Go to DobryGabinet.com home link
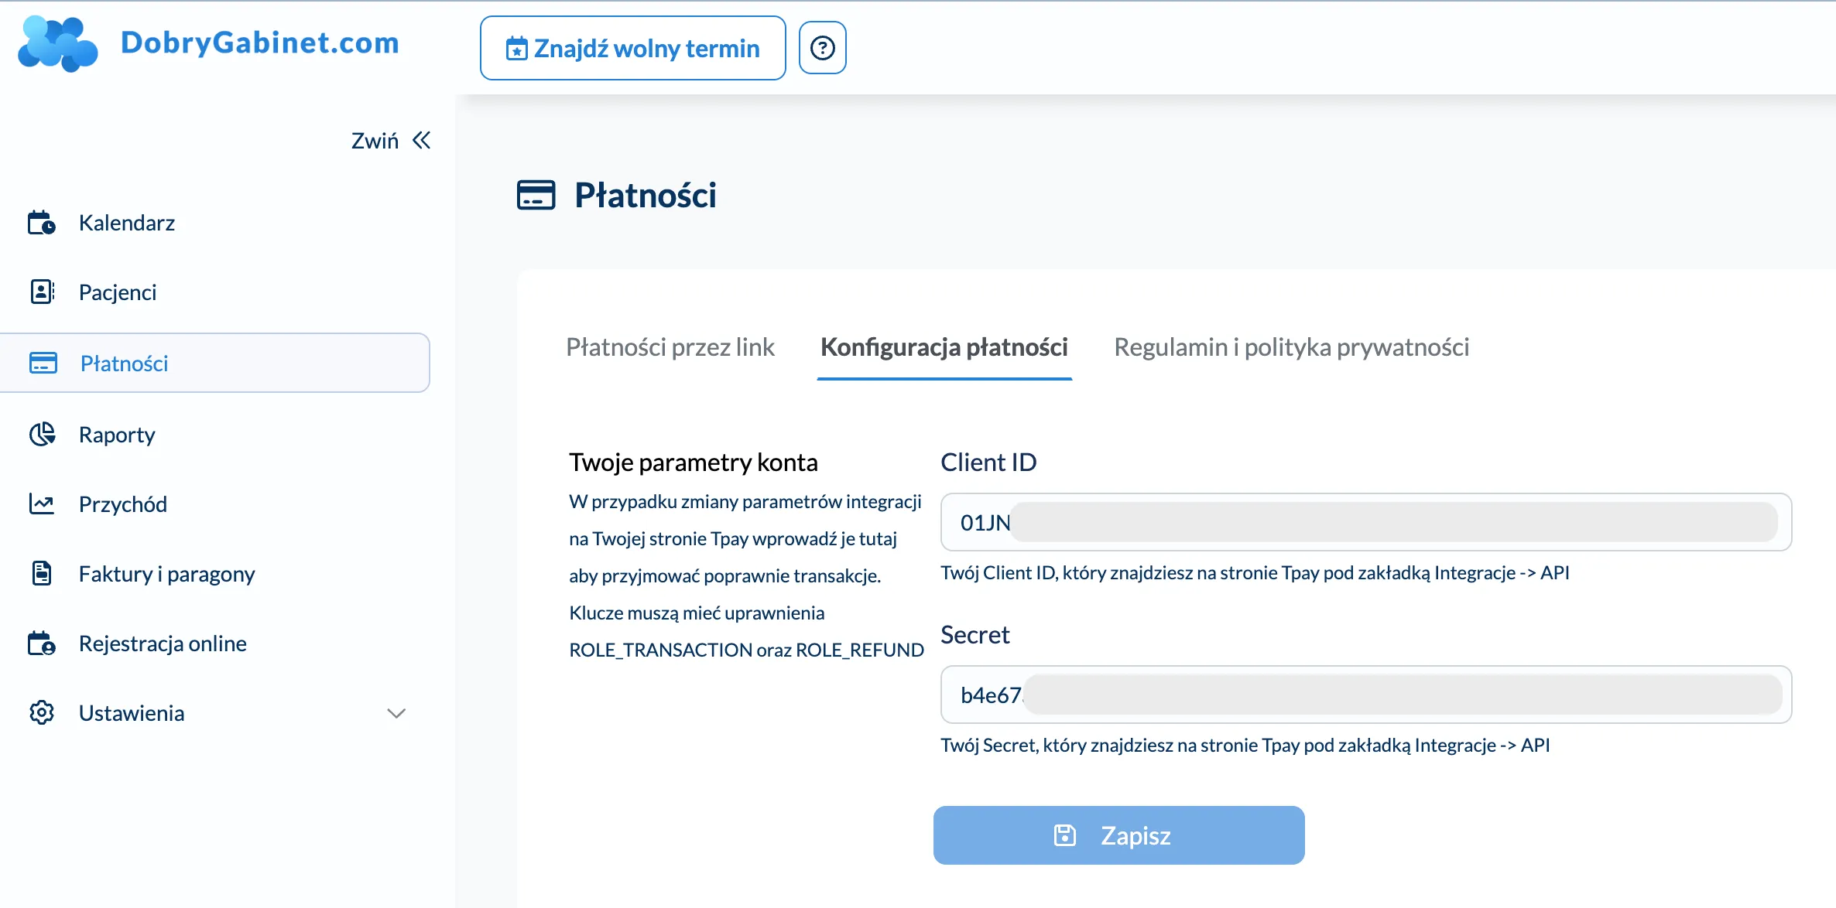Image resolution: width=1836 pixels, height=908 pixels. [x=259, y=43]
